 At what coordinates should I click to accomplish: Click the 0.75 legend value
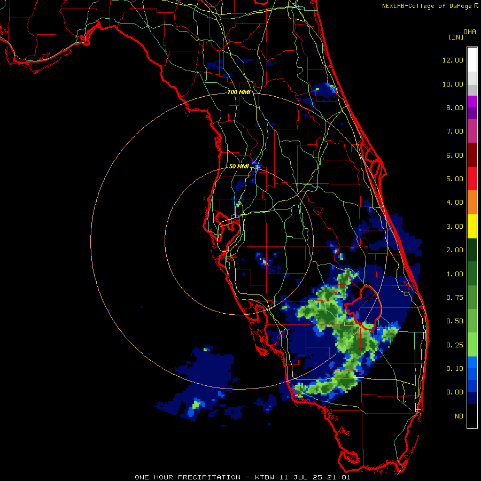click(x=455, y=298)
